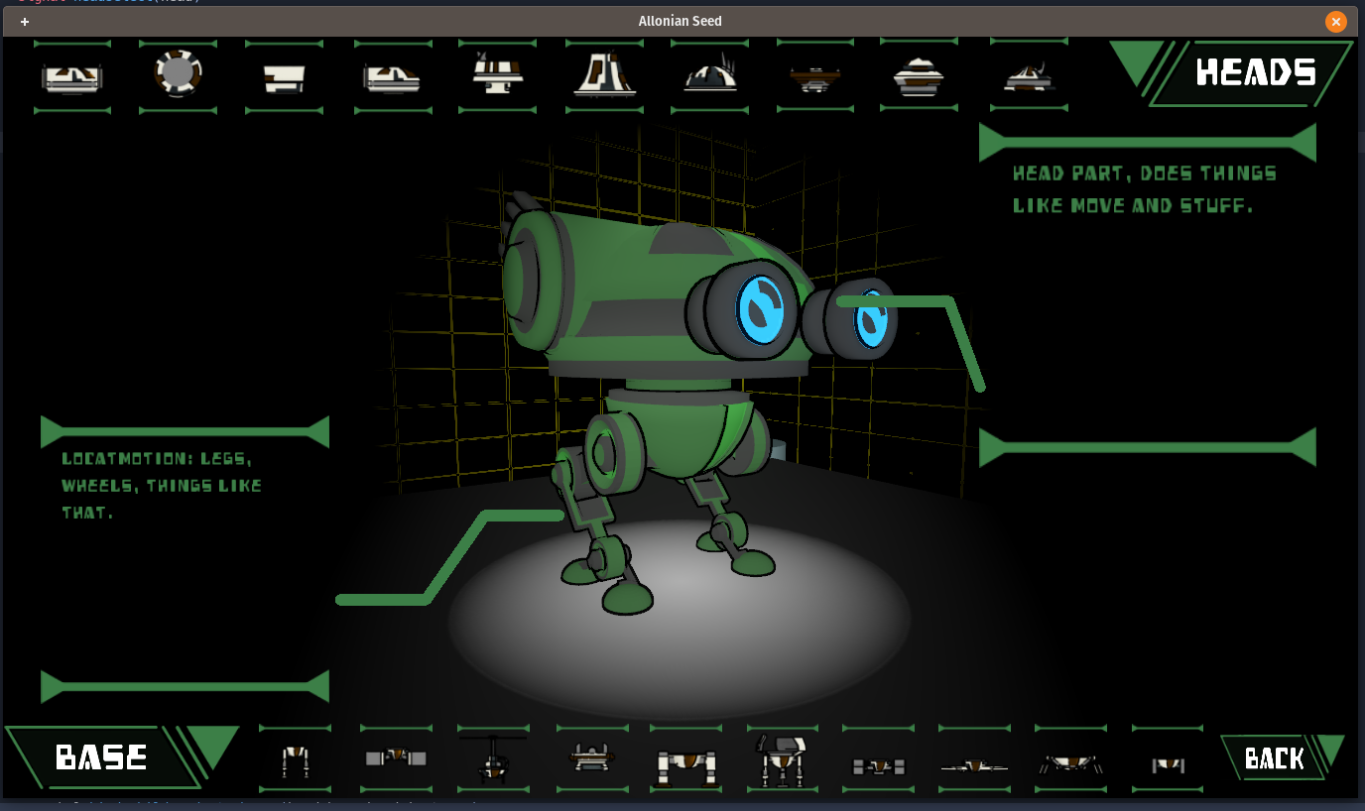Pick the stacked layered head part

pos(919,75)
